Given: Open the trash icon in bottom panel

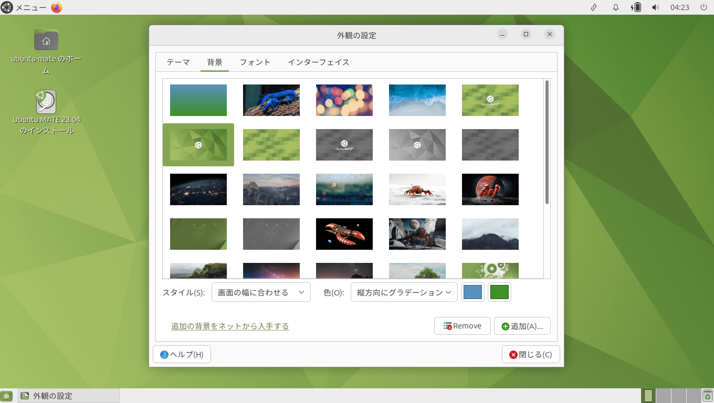Looking at the screenshot, I should point(707,396).
